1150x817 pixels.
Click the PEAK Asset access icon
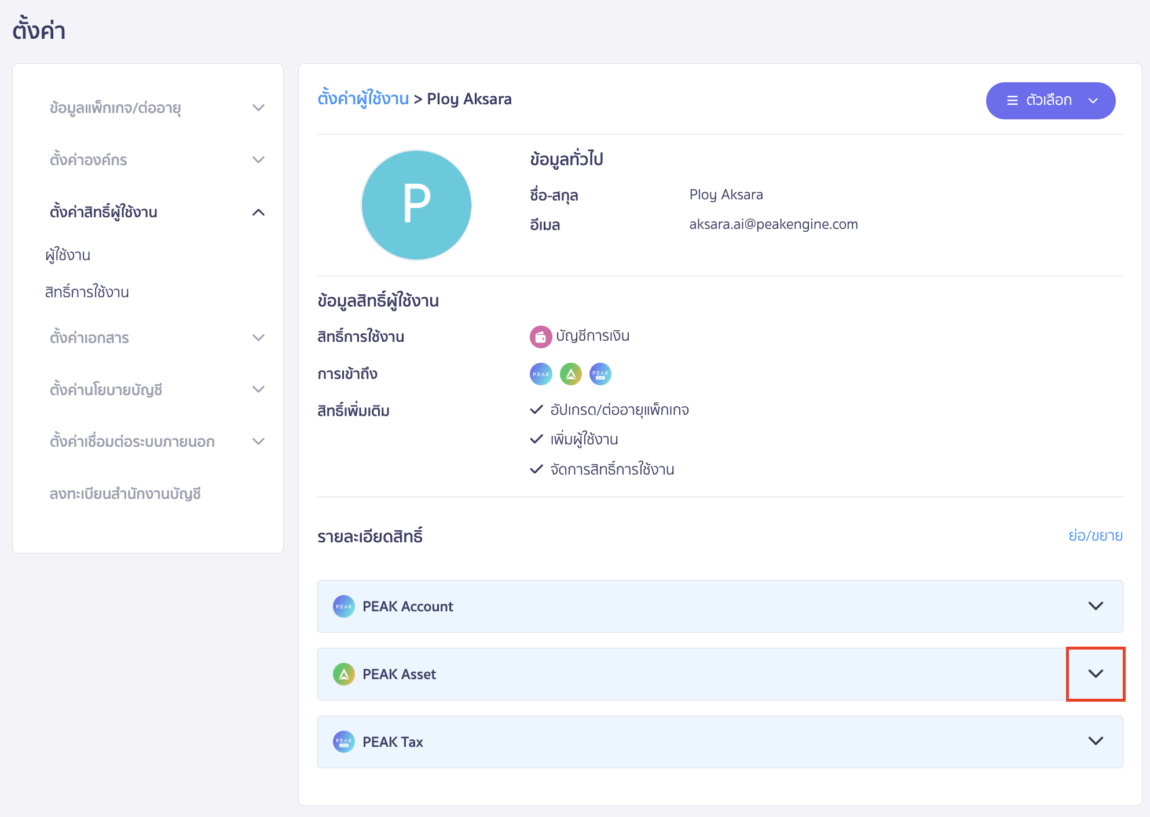570,374
